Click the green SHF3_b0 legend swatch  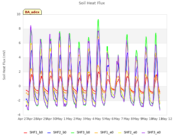(x=73, y=133)
